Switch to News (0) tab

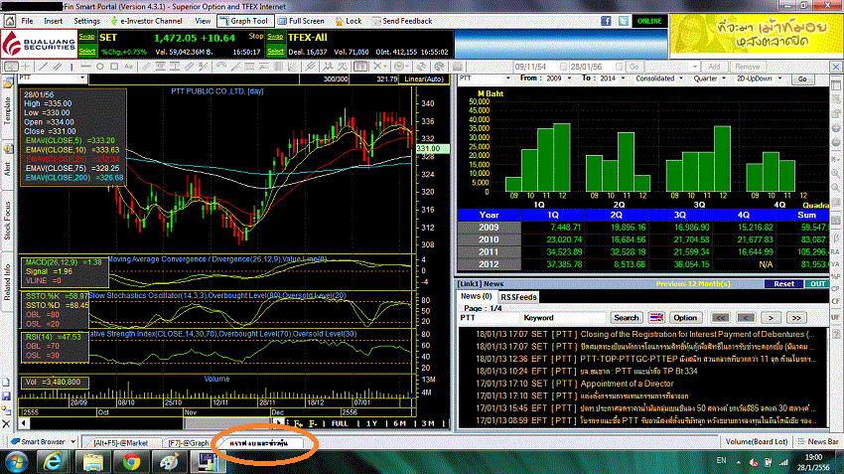coord(476,296)
